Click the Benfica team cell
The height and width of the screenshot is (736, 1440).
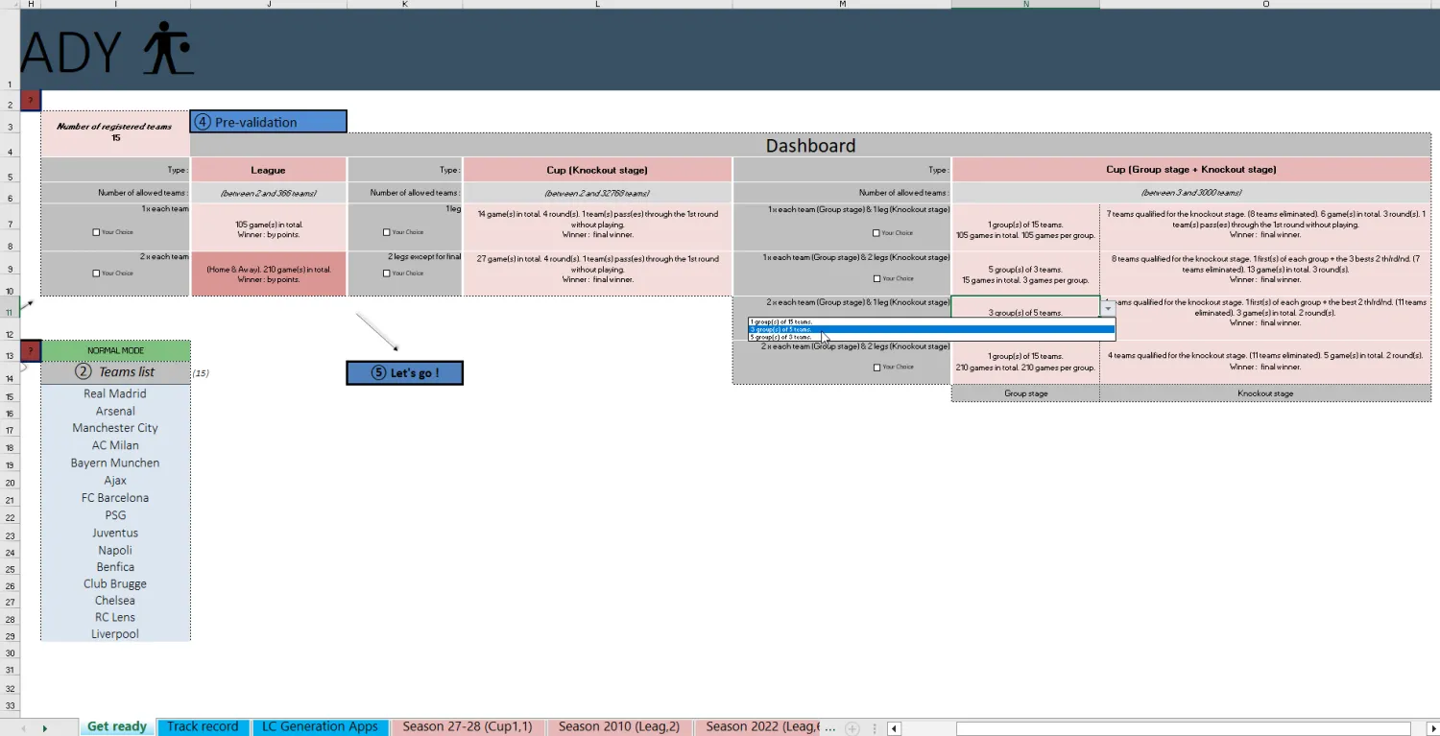pyautogui.click(x=115, y=567)
